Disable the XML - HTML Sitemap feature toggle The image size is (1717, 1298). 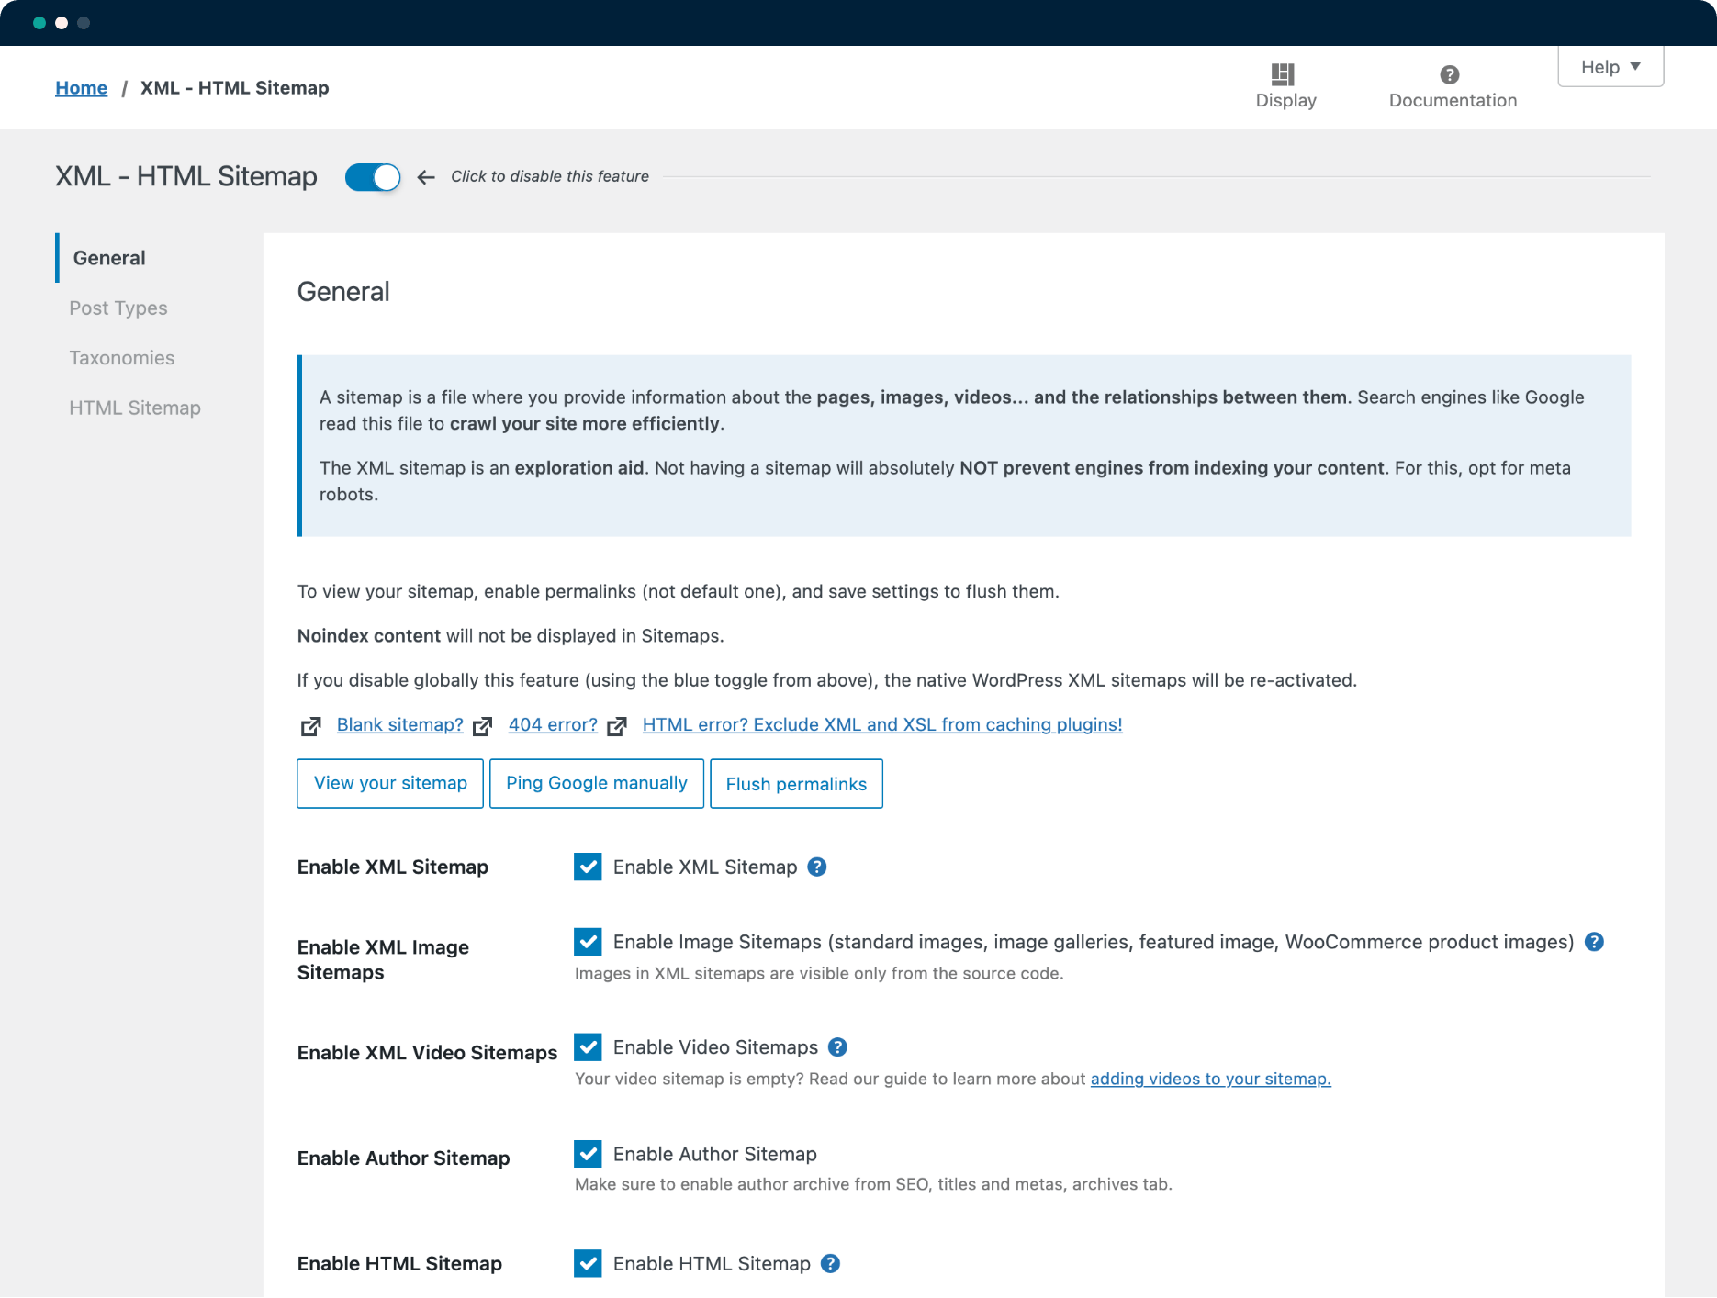[373, 177]
